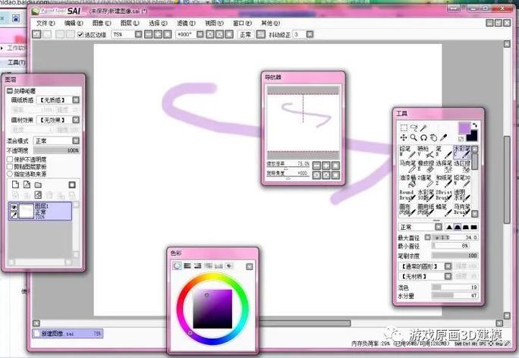
Task: Open the rotation angle dropdown in toolbar
Action: click(200, 34)
